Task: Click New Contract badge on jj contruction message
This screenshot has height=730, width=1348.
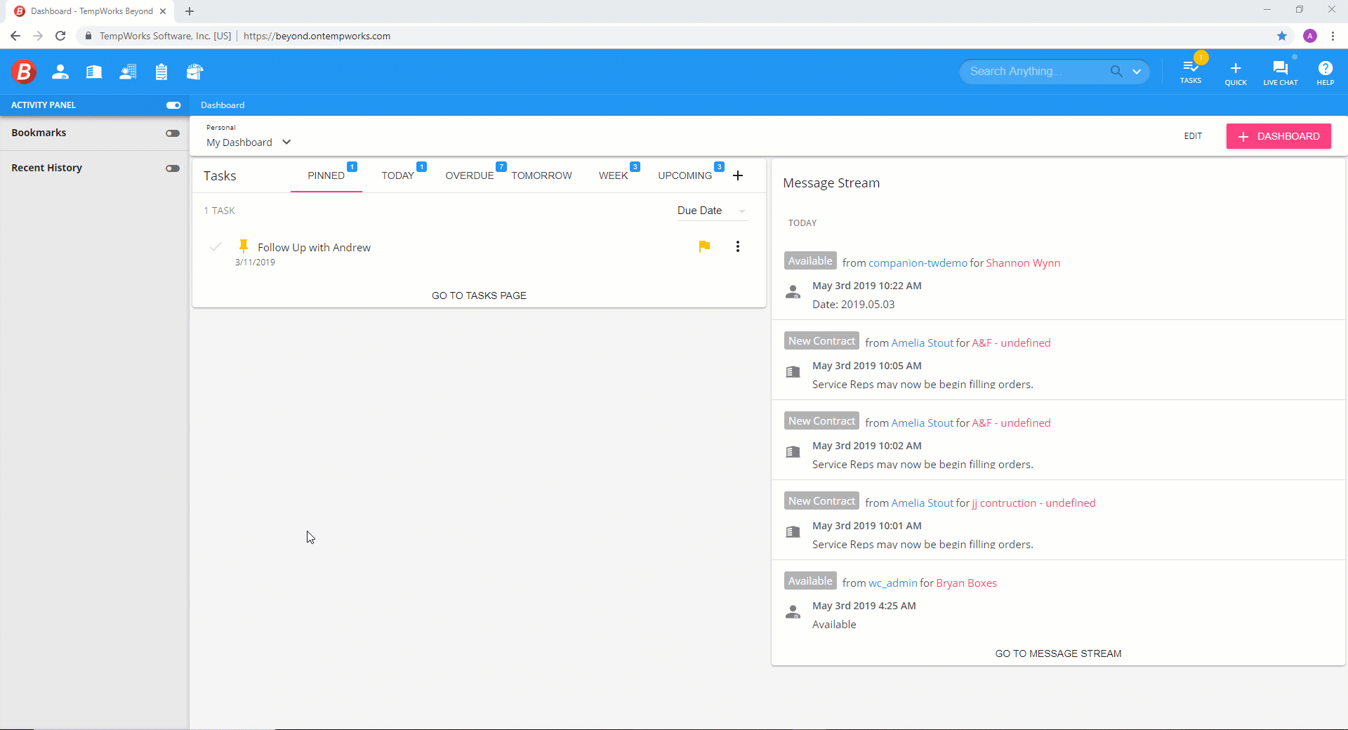Action: pos(821,501)
